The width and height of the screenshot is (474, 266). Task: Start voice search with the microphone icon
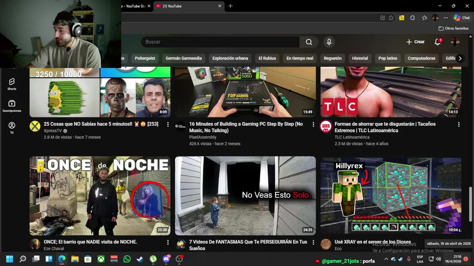(329, 42)
